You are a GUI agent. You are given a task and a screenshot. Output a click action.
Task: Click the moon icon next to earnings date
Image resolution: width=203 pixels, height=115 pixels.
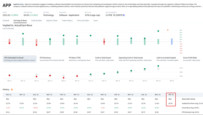(x=124, y=15)
